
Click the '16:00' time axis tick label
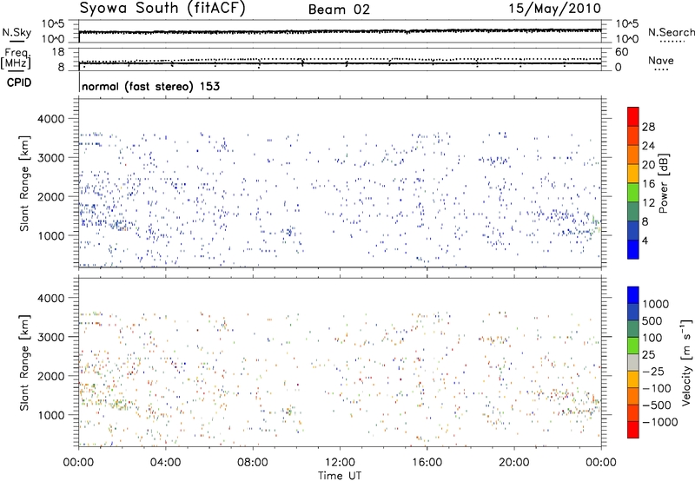(427, 462)
